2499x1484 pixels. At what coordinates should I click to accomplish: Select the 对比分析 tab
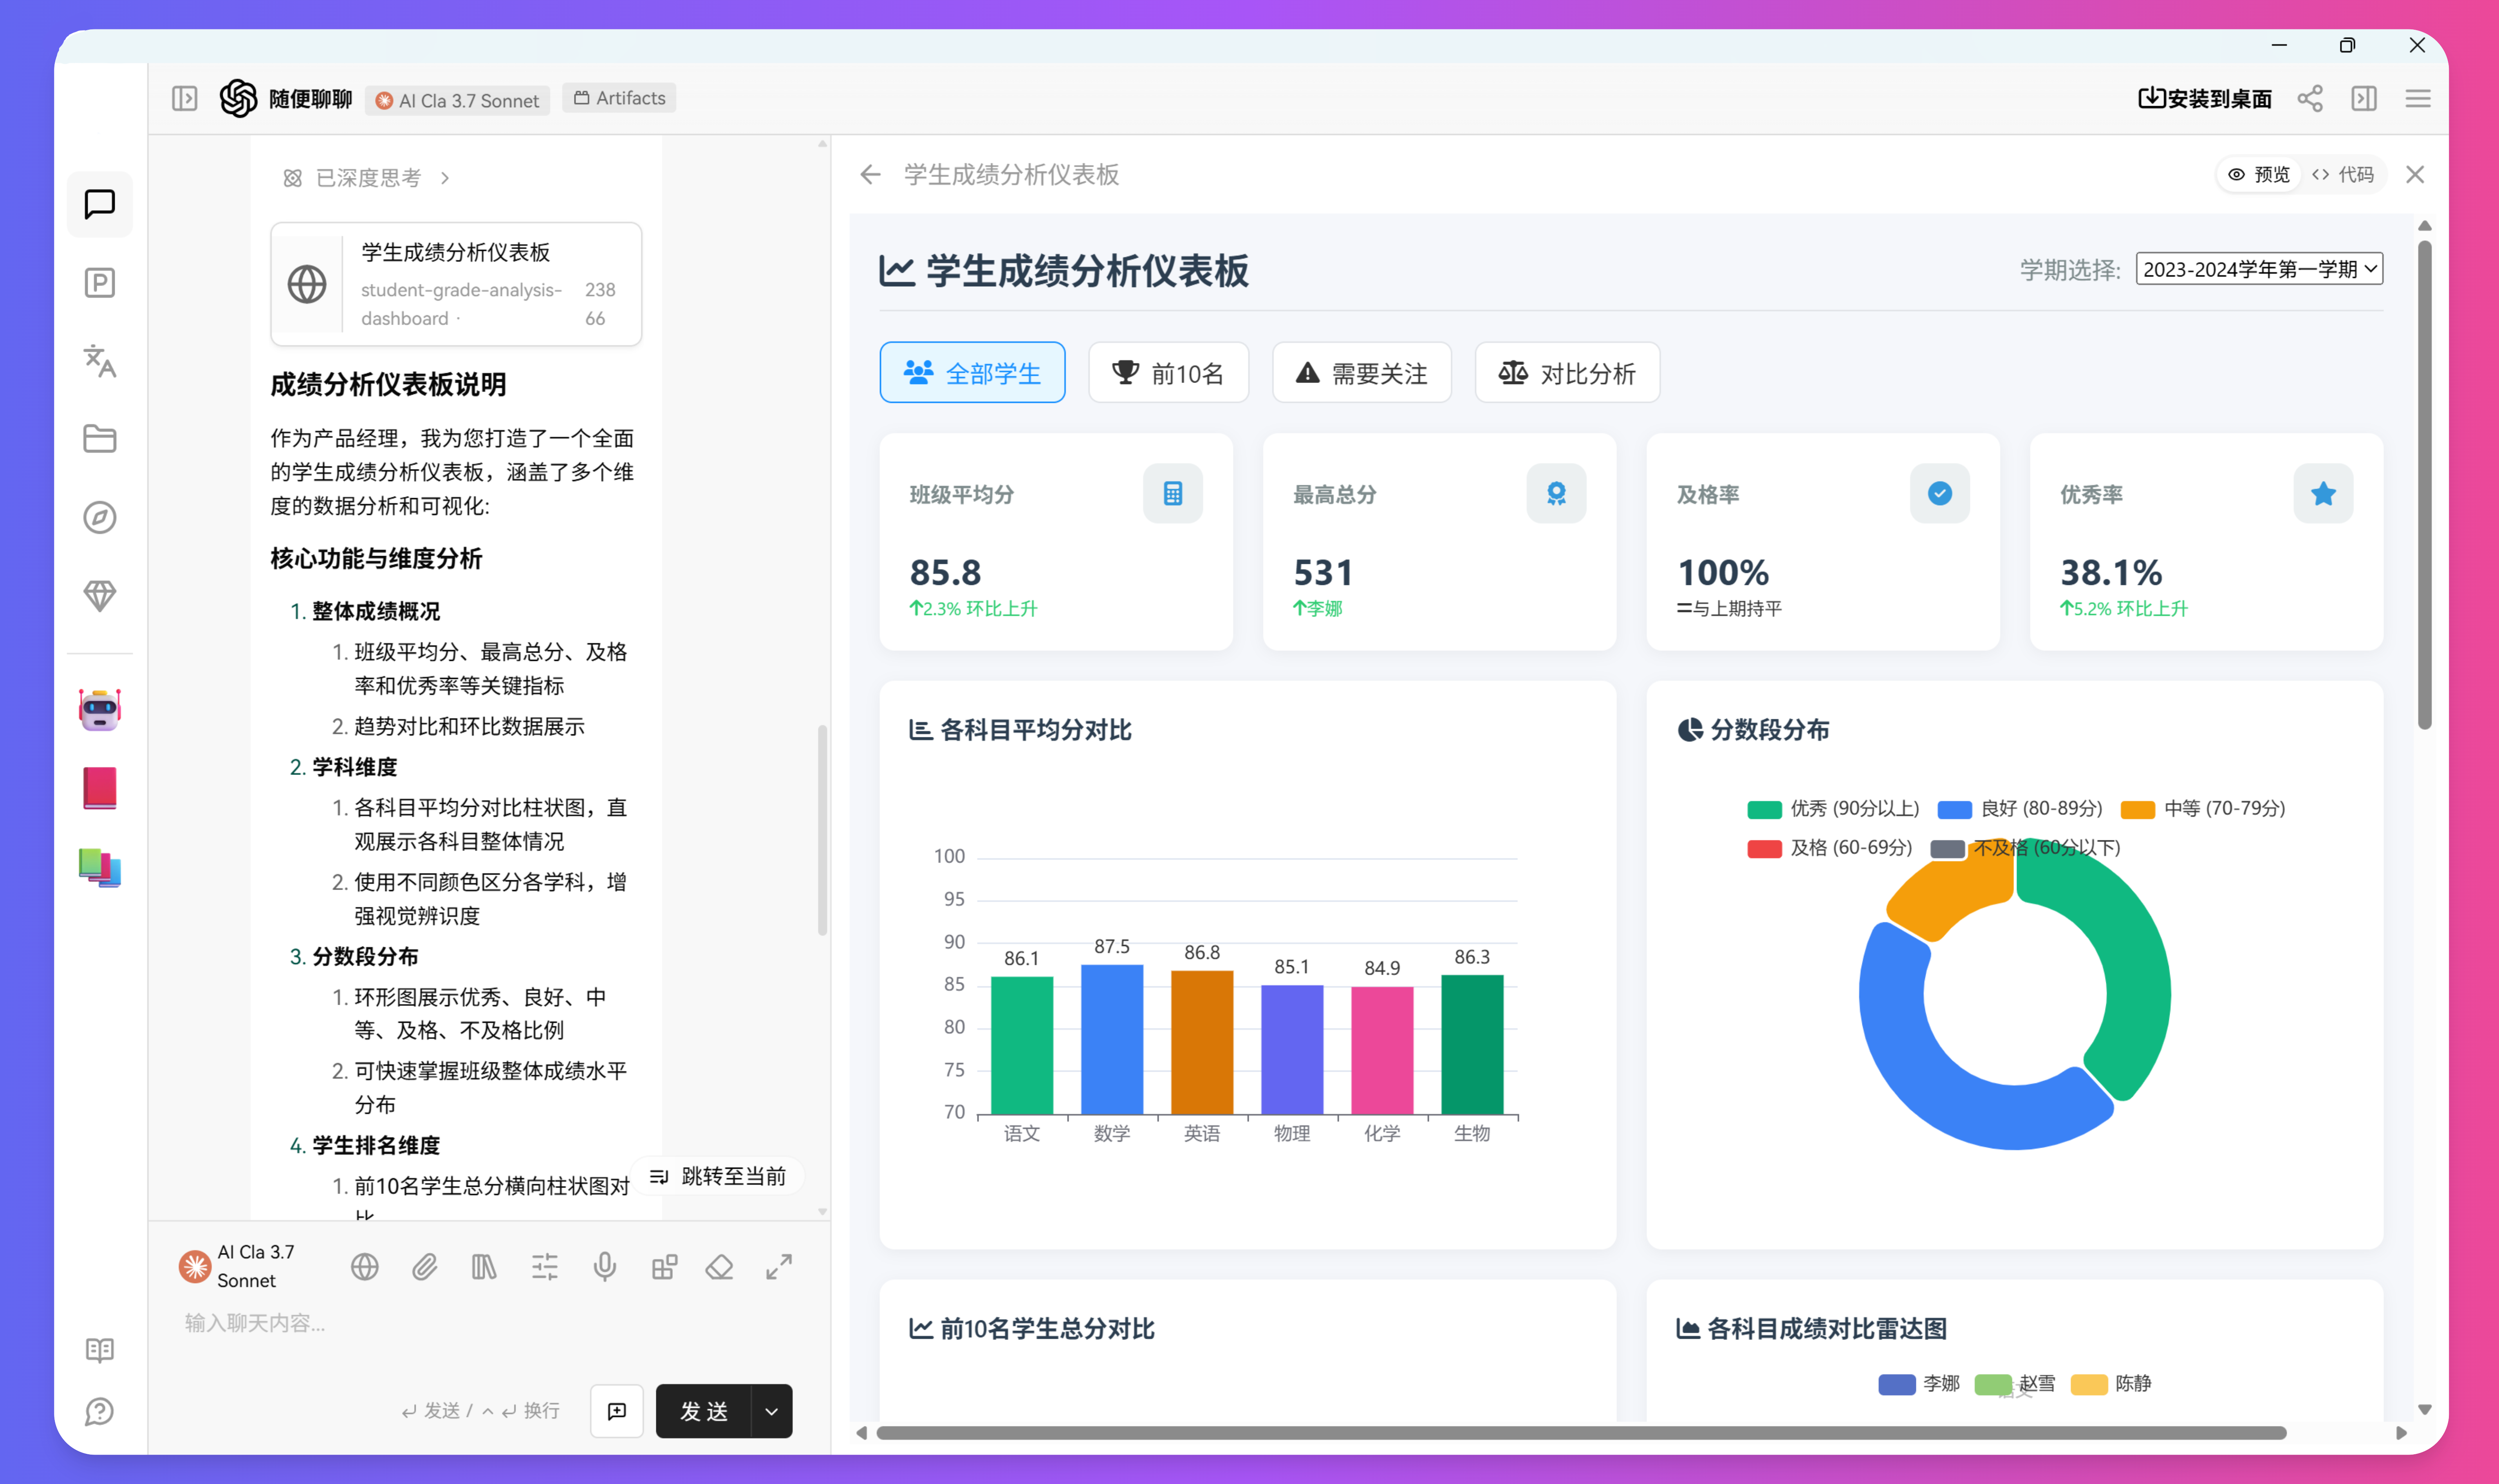pos(1567,373)
